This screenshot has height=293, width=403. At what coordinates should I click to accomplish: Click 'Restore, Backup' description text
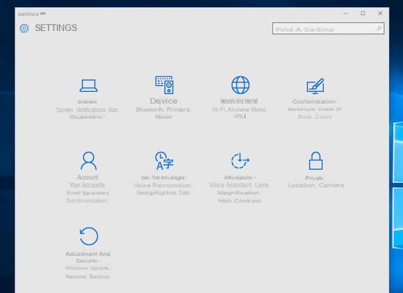88,277
